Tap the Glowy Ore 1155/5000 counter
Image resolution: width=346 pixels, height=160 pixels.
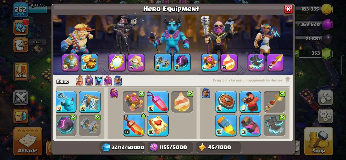click(x=170, y=148)
